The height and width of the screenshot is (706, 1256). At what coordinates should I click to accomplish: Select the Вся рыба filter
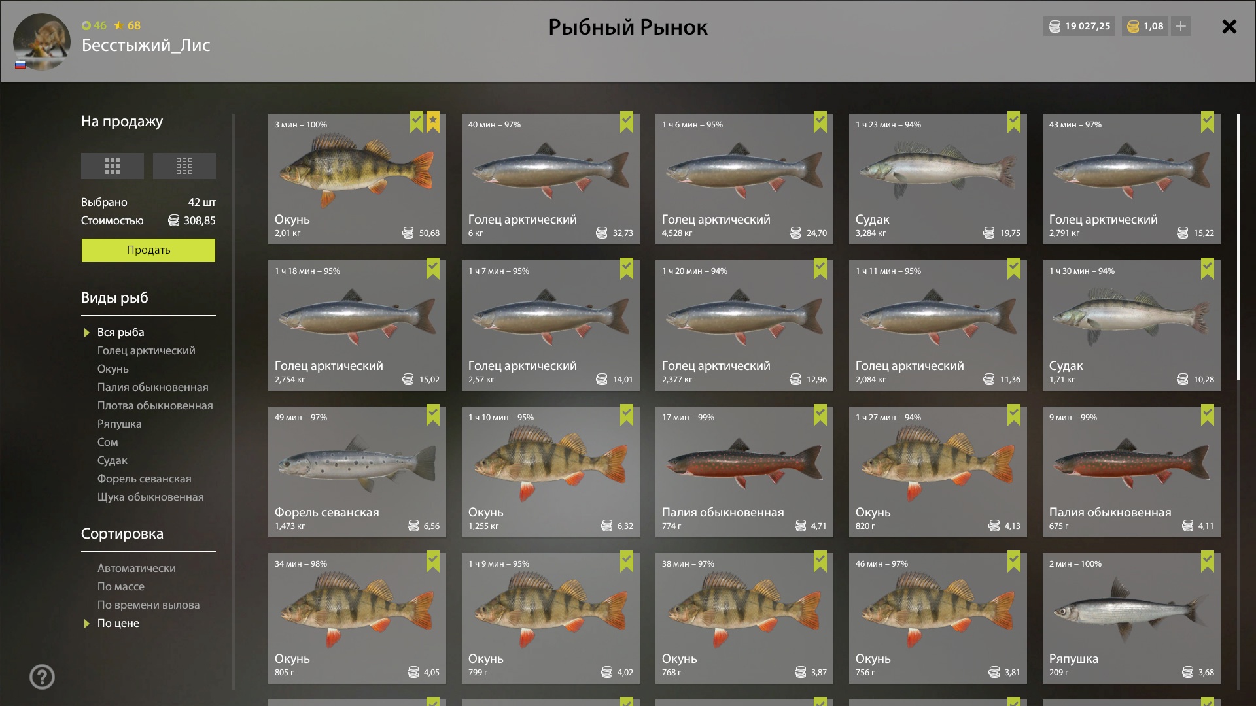[121, 332]
